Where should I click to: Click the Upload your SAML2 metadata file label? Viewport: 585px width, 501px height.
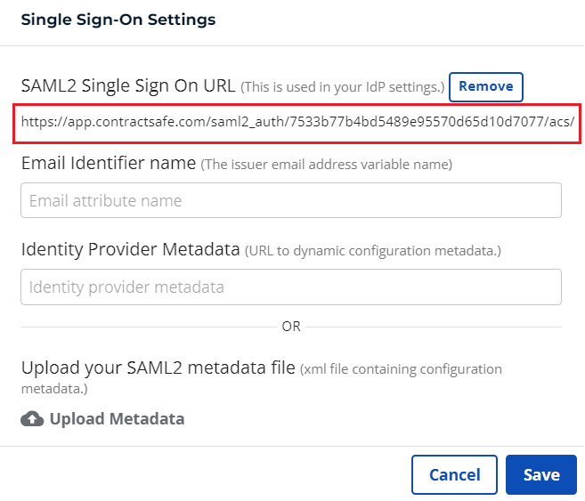click(158, 368)
